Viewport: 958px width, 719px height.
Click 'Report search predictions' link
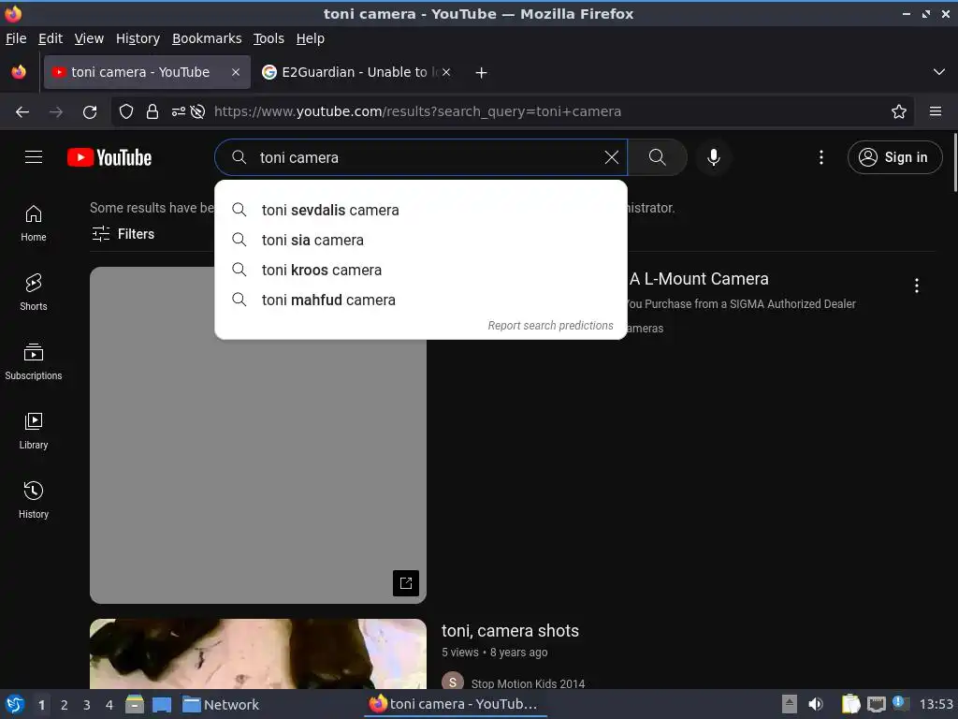pyautogui.click(x=550, y=325)
